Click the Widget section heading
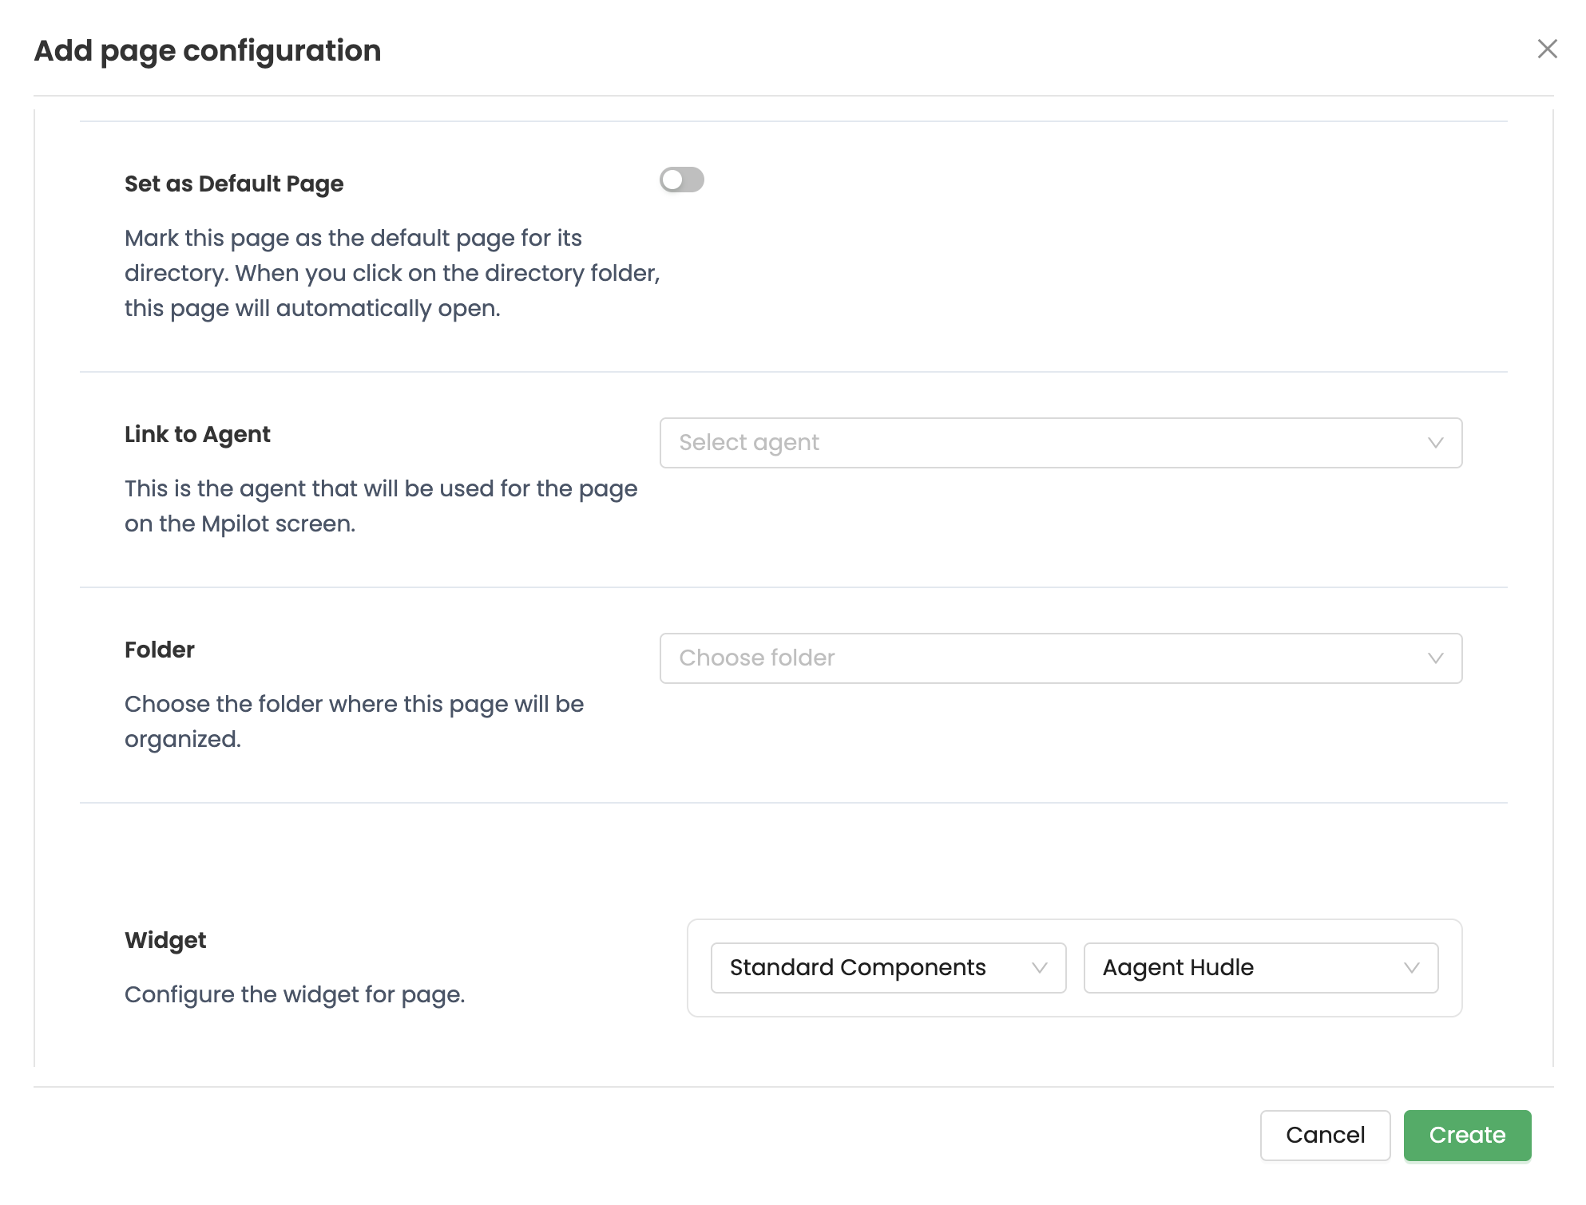The image size is (1586, 1205). (165, 940)
